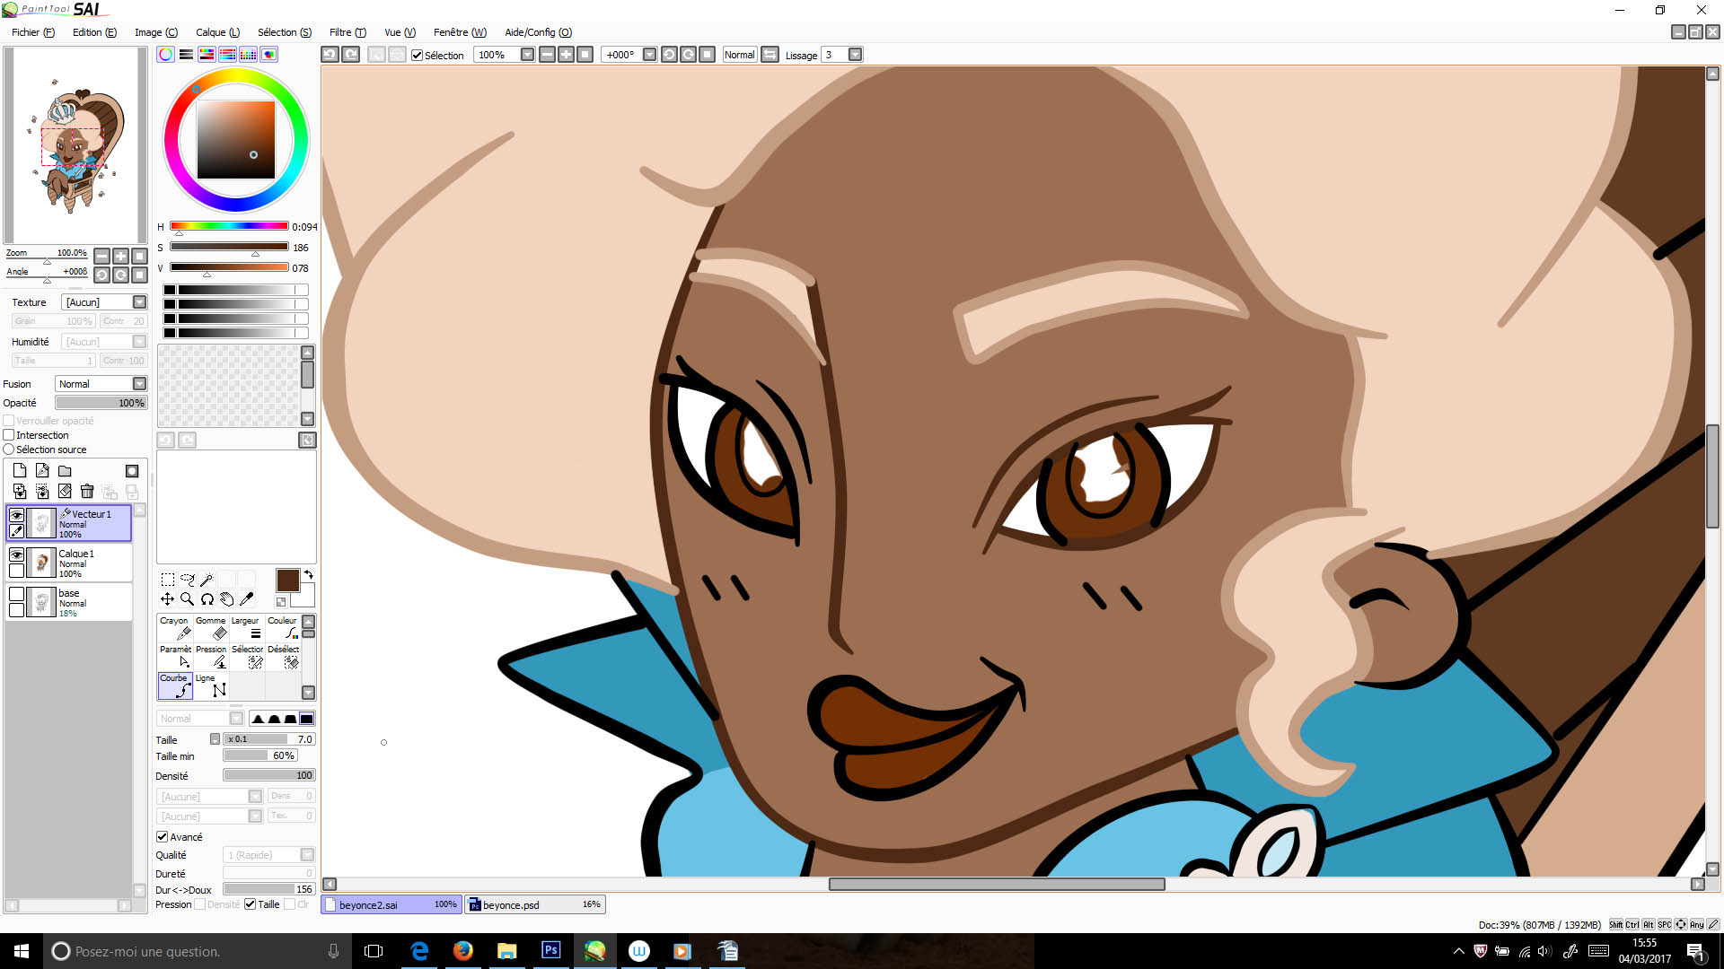Hide the Calque1 layer
Screen dimensions: 1724x969
pos(16,554)
